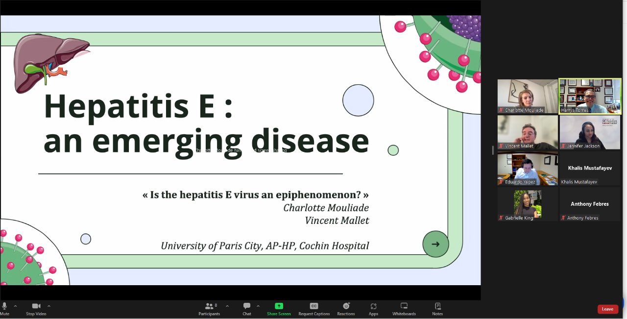Request Captions for the meeting
The image size is (627, 319).
314,309
